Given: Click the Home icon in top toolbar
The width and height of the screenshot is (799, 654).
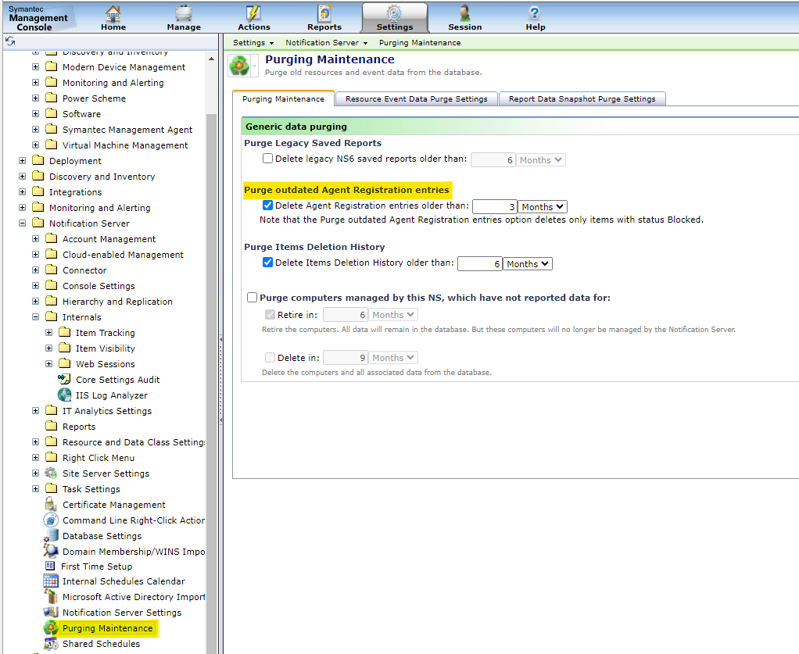Looking at the screenshot, I should (x=113, y=13).
